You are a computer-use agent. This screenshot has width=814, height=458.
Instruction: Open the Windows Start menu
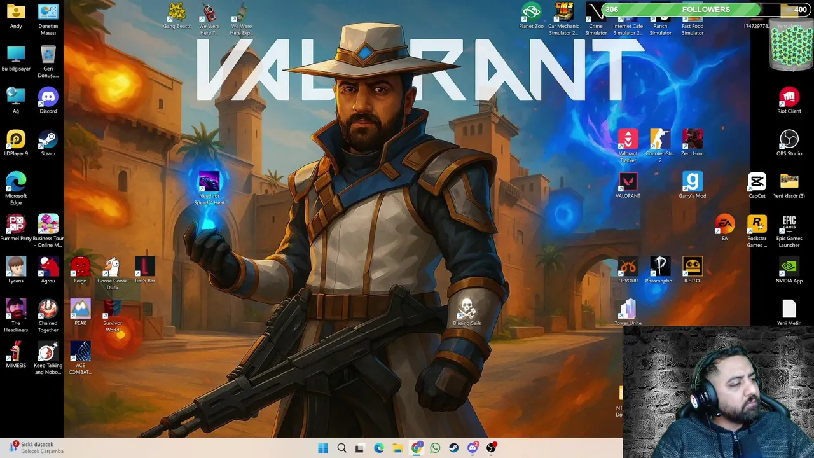point(323,448)
